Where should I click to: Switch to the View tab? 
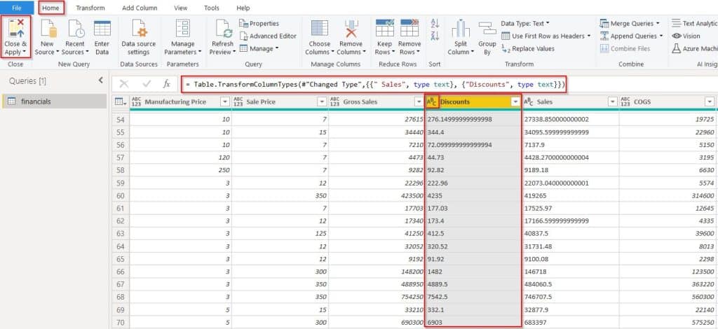click(180, 8)
